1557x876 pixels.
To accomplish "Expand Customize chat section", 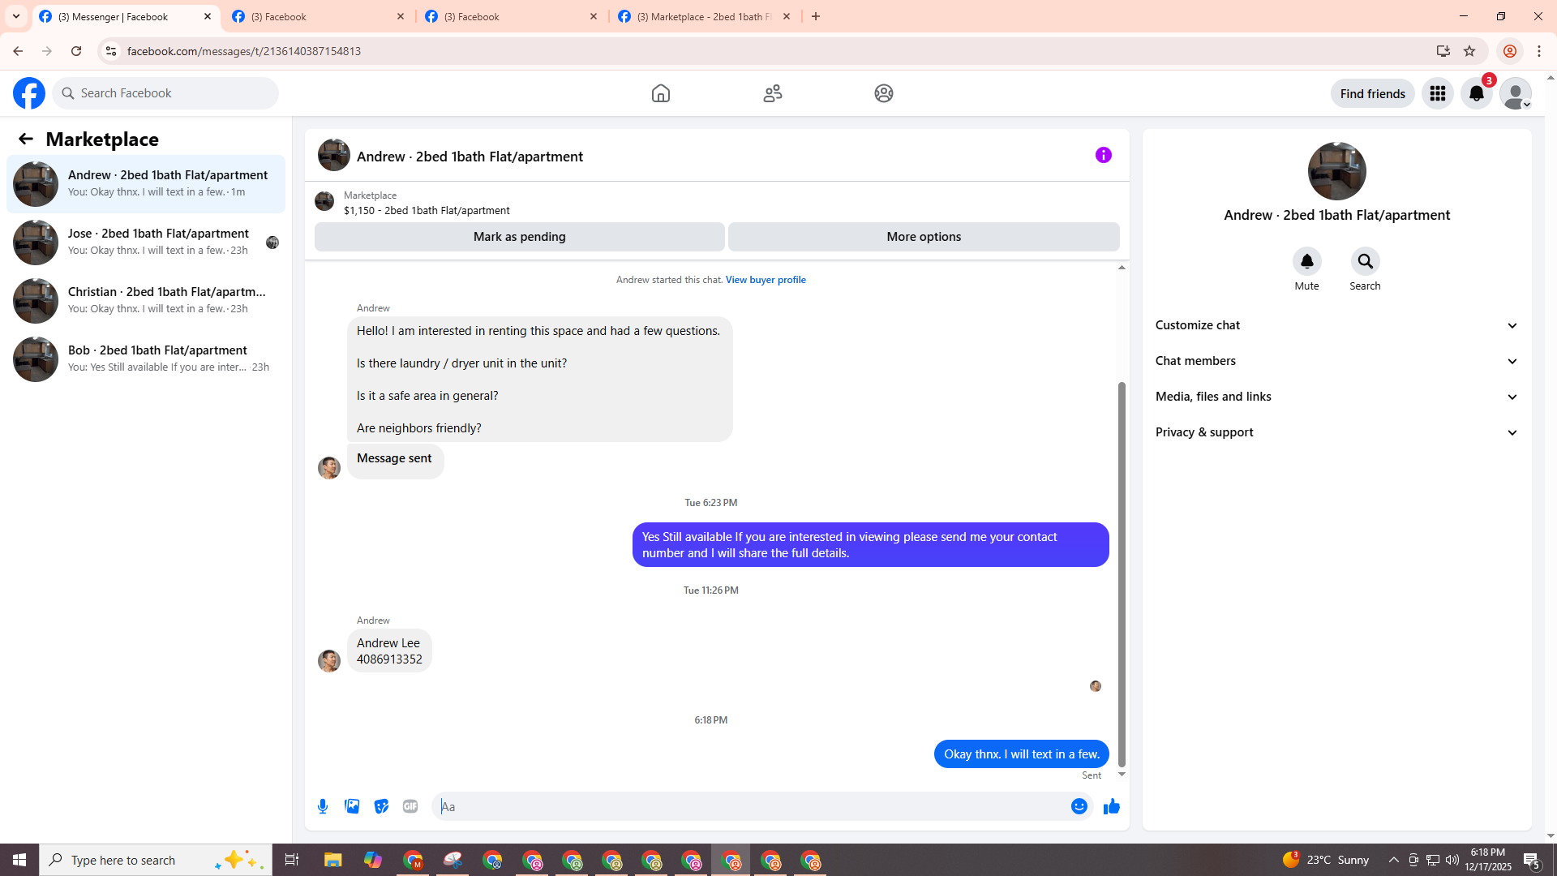I will click(1336, 325).
